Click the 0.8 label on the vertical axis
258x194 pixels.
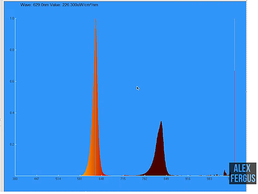12,50
